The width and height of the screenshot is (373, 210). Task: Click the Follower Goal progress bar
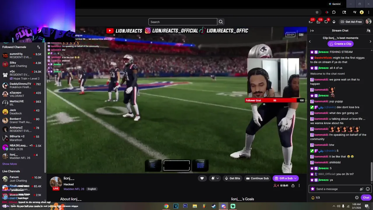[275, 100]
